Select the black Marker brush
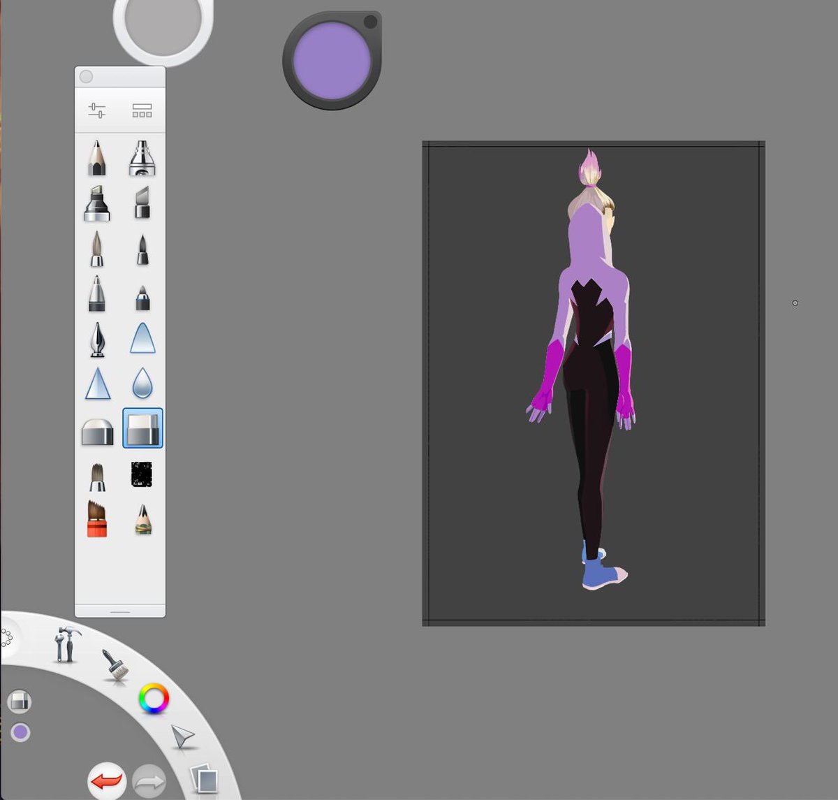This screenshot has height=800, width=838. 97,203
